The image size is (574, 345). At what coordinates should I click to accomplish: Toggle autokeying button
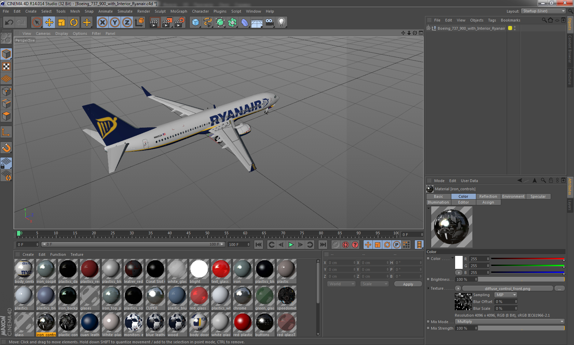[x=345, y=245]
